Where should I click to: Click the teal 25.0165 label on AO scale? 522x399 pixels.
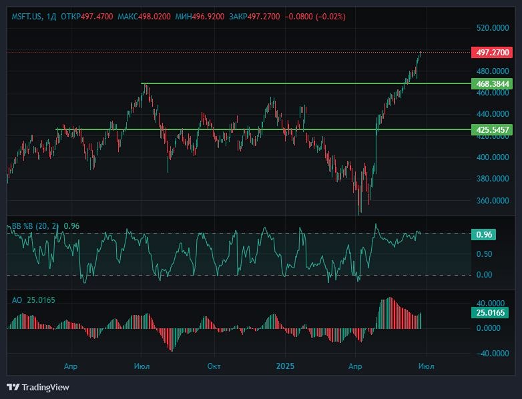click(x=491, y=312)
